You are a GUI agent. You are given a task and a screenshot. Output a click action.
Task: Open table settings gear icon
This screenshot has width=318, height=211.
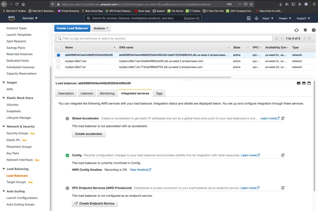click(305, 30)
